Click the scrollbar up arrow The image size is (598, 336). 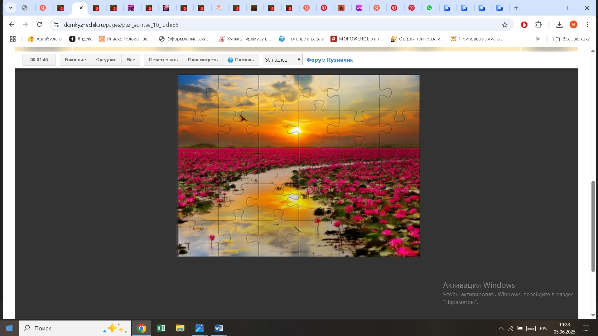(593, 51)
